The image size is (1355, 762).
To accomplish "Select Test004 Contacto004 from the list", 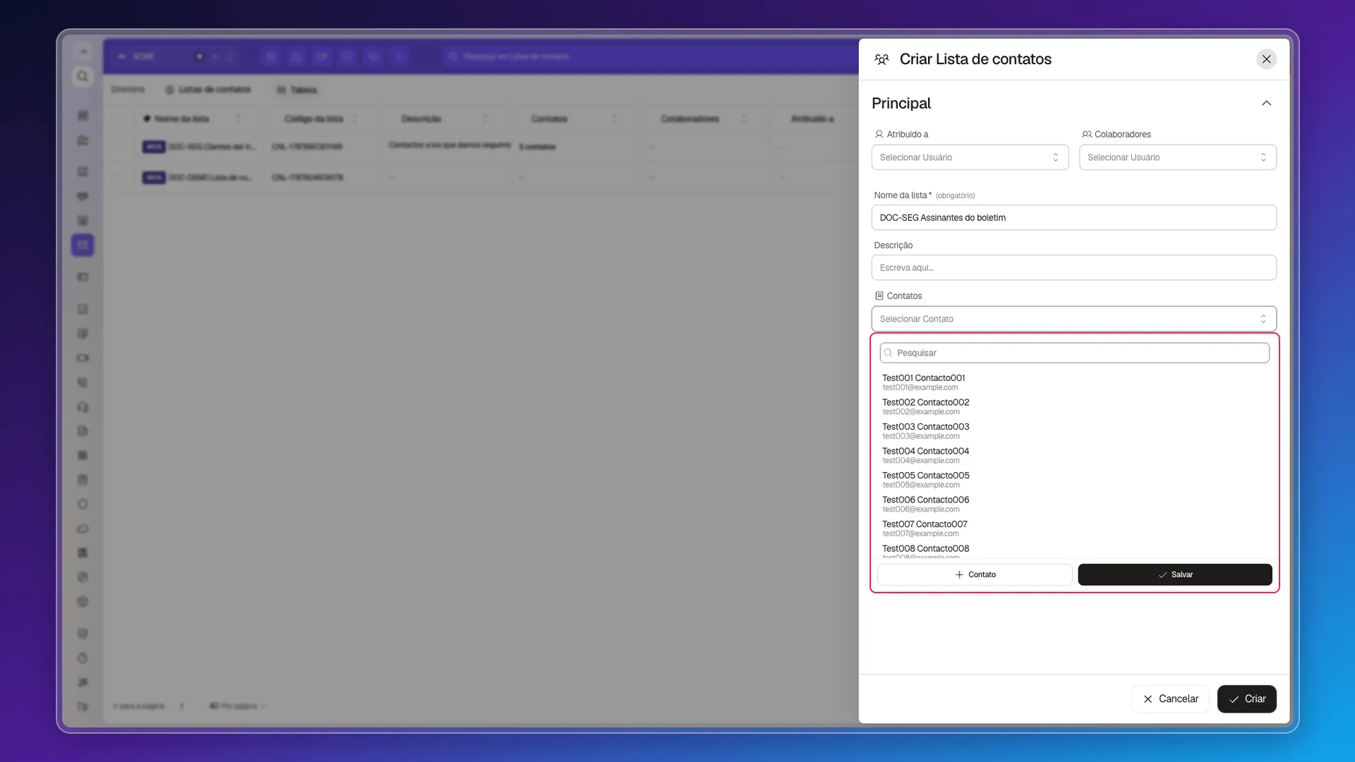I will (1073, 455).
